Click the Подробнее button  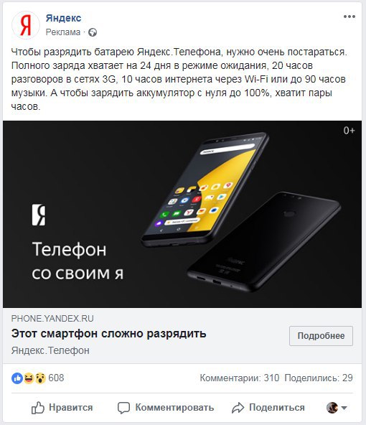point(321,336)
